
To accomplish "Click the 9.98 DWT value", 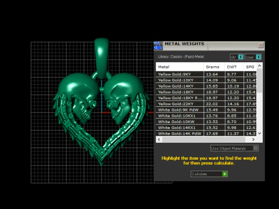I will pyautogui.click(x=231, y=128).
